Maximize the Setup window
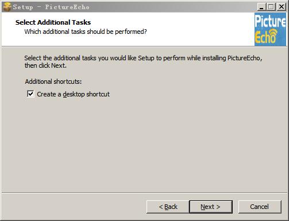Viewport: 289px width, 221px height. click(x=271, y=7)
